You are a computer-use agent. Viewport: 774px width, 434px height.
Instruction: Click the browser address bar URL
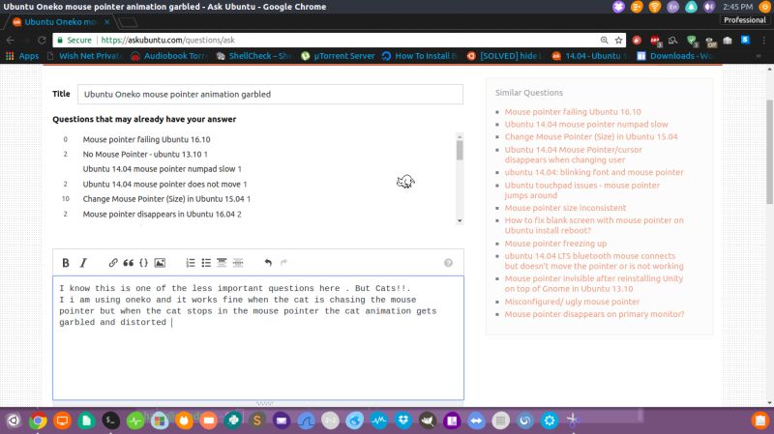167,41
